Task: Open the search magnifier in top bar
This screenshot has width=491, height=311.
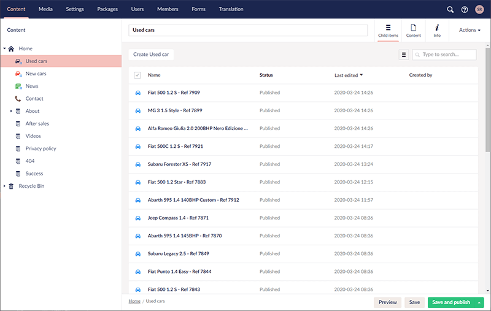Action: click(450, 9)
